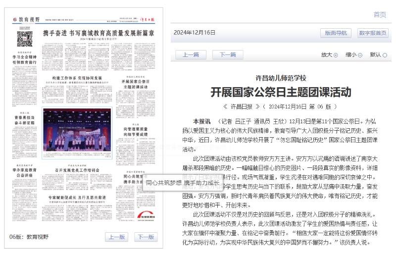This screenshot has height=254, width=396.
Task: Switch to previous page with 上一版
Action: [x=117, y=237]
